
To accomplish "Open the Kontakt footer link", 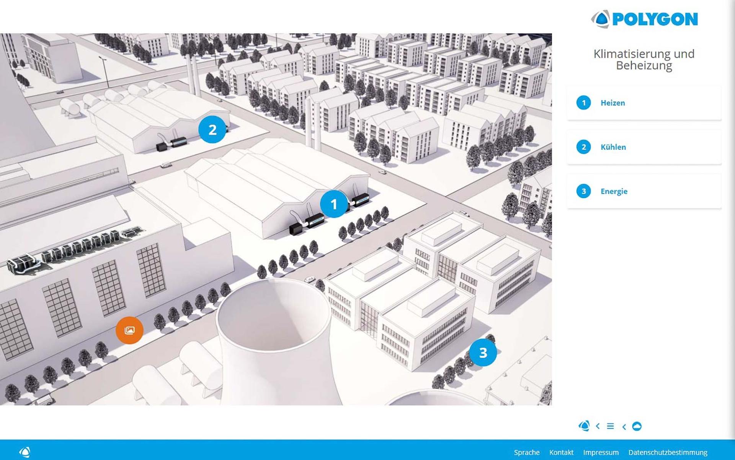I will point(561,452).
